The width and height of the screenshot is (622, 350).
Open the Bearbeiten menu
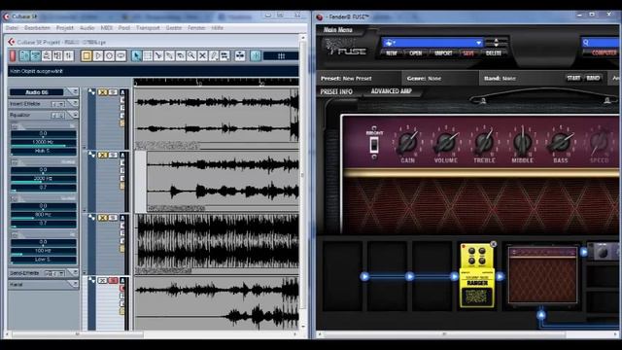(x=37, y=28)
